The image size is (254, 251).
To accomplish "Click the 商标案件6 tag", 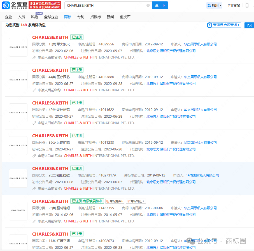I will (x=115, y=201).
